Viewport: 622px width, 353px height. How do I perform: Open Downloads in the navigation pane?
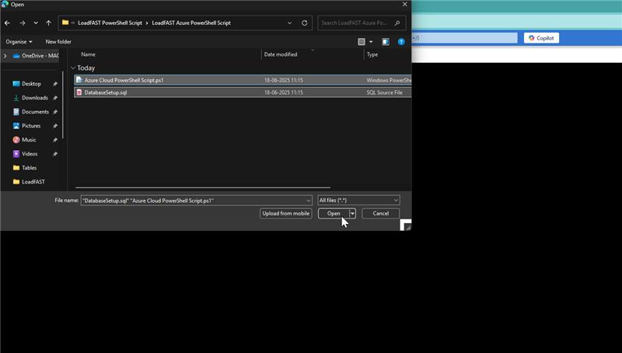pyautogui.click(x=34, y=98)
